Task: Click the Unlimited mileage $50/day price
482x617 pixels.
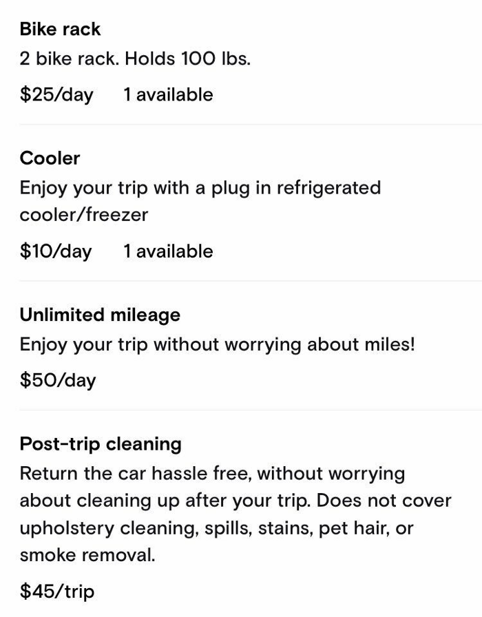Action: pyautogui.click(x=58, y=381)
